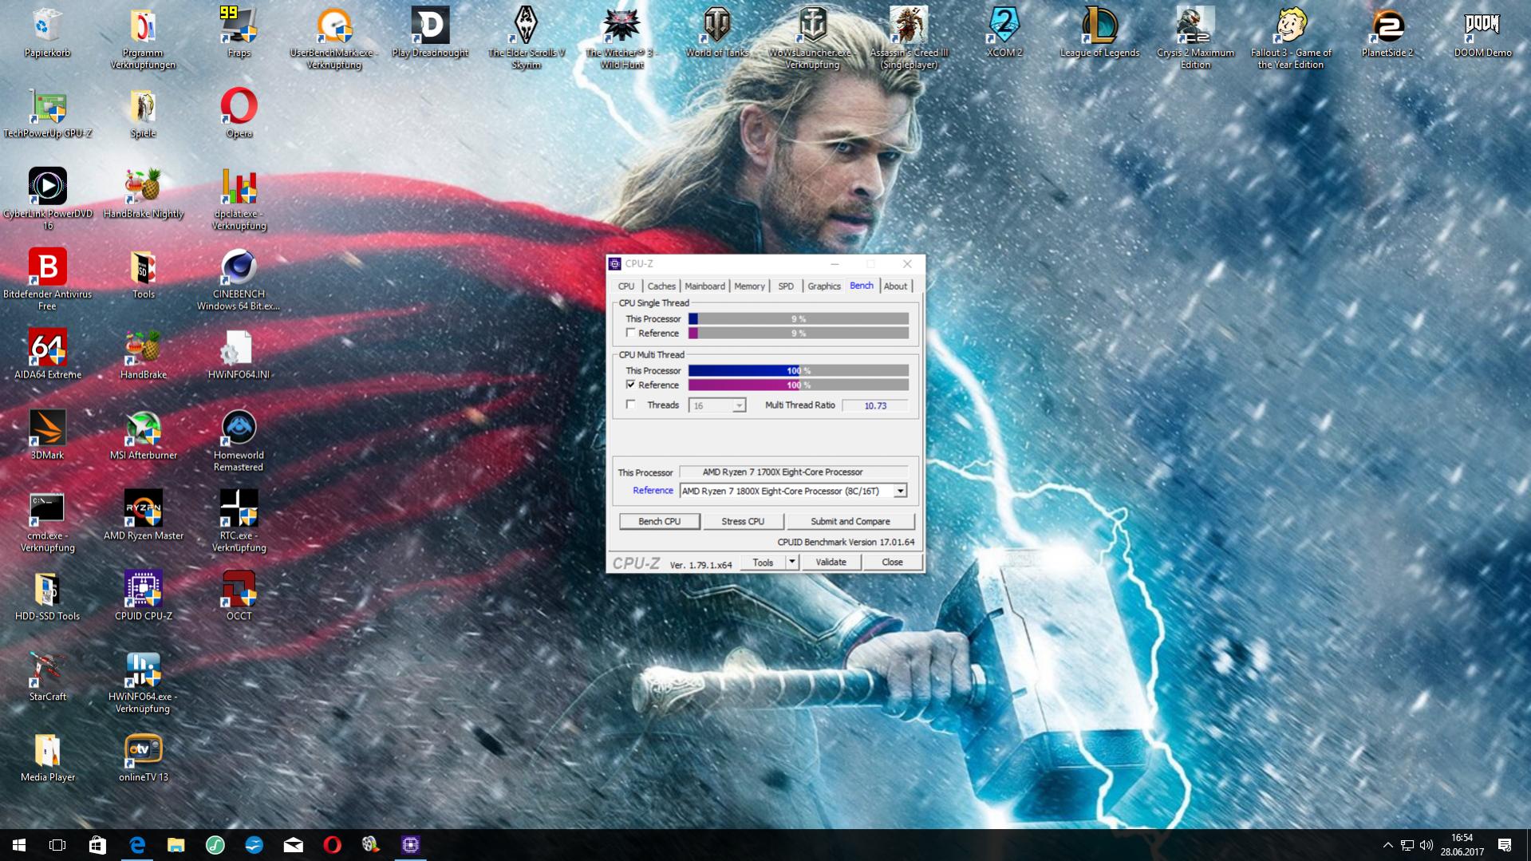Uncheck the Multi Thread Reference checkbox
This screenshot has width=1531, height=861.
pos(631,385)
